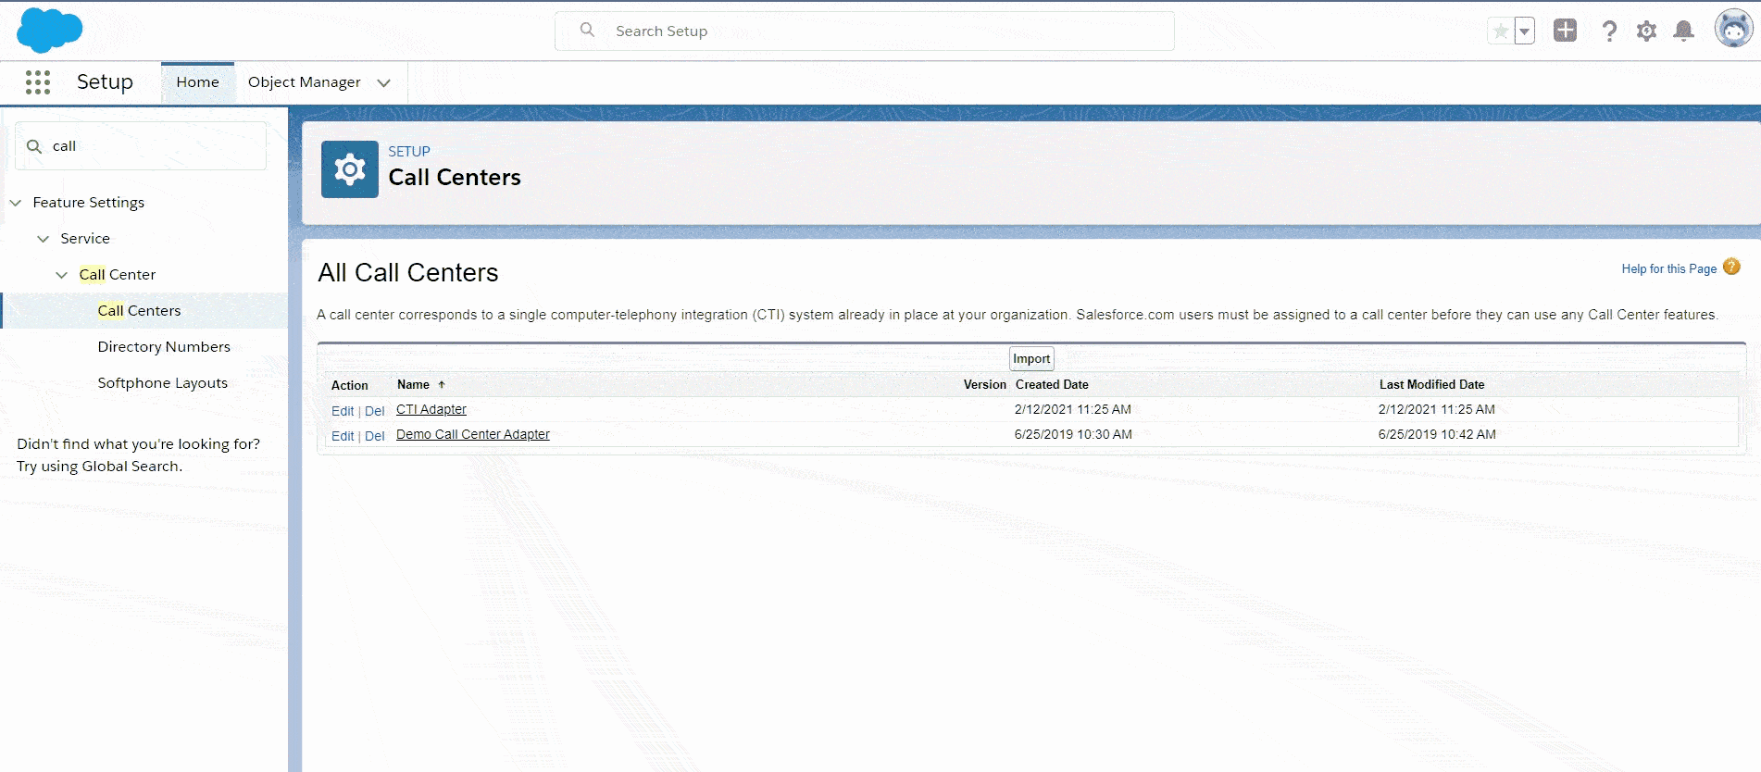Collapse the Service tree node
The image size is (1761, 772).
[44, 239]
